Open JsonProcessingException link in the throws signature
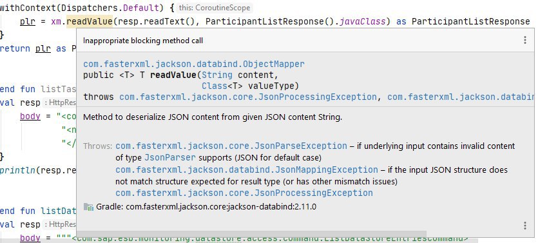 click(x=248, y=97)
